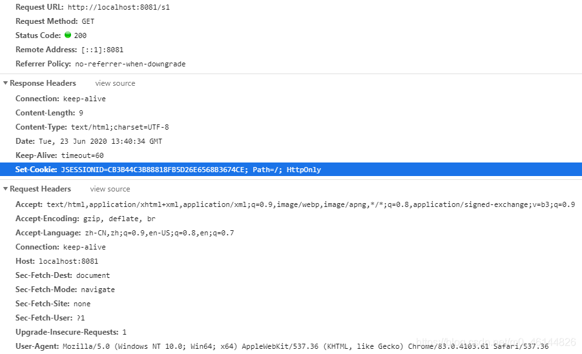The height and width of the screenshot is (354, 582).
Task: Select the Set-Cookie JSESSIONID header row
Action: [291, 170]
